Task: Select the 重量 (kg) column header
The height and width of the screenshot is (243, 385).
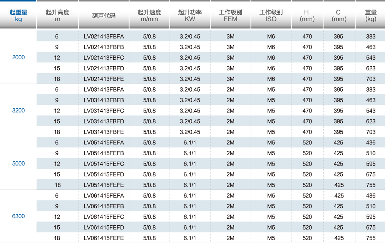Action: click(370, 16)
